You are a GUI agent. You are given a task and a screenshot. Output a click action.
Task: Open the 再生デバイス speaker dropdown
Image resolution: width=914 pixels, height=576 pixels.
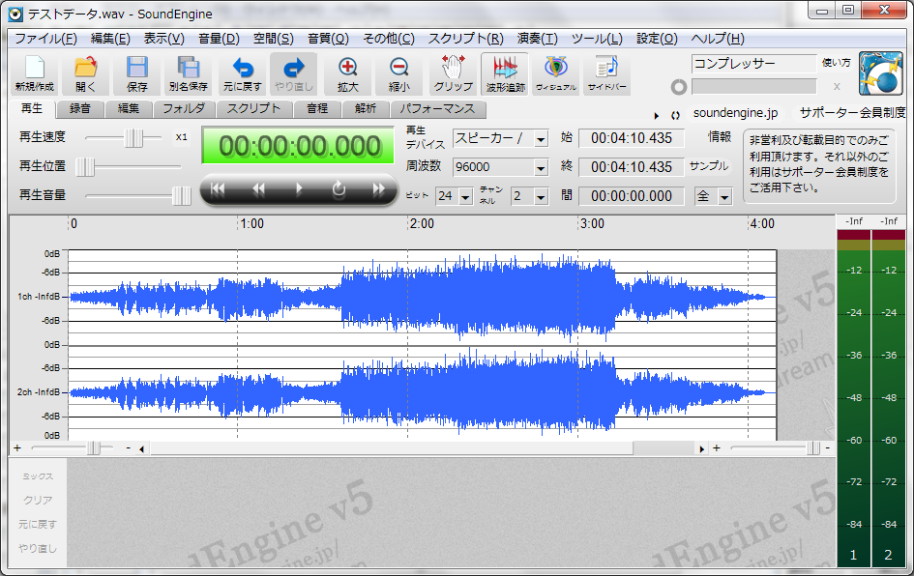[x=541, y=139]
